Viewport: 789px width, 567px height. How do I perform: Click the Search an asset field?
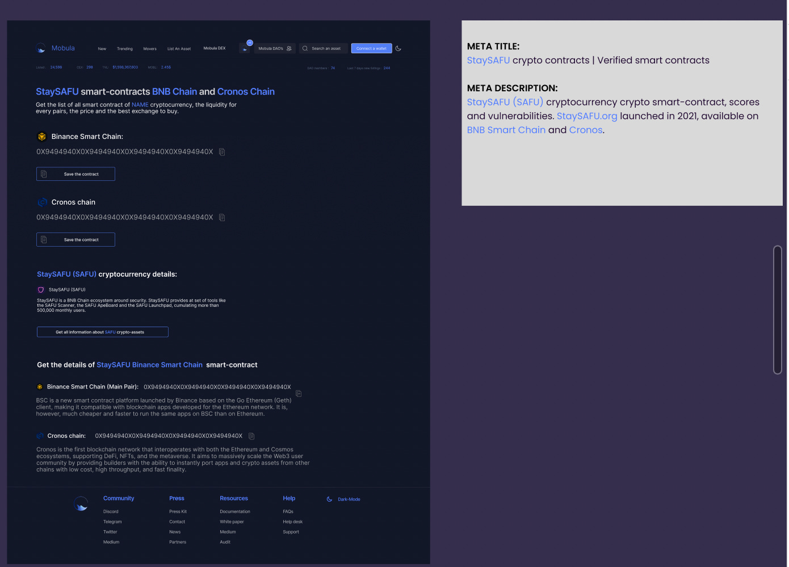click(324, 49)
